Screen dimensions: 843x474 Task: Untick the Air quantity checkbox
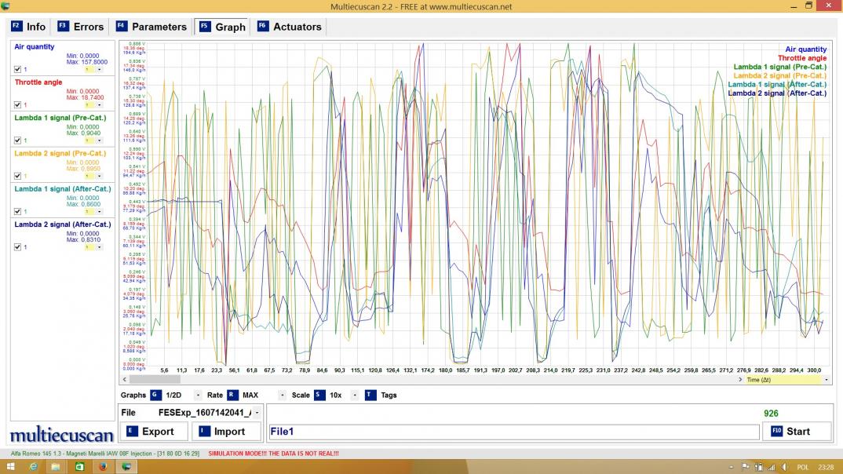pos(18,69)
